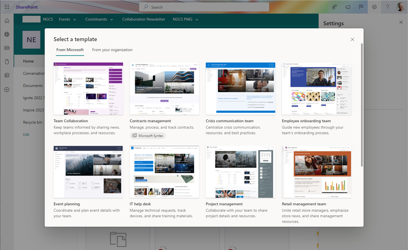Click the Project management title text
The width and height of the screenshot is (408, 250).
point(224,204)
